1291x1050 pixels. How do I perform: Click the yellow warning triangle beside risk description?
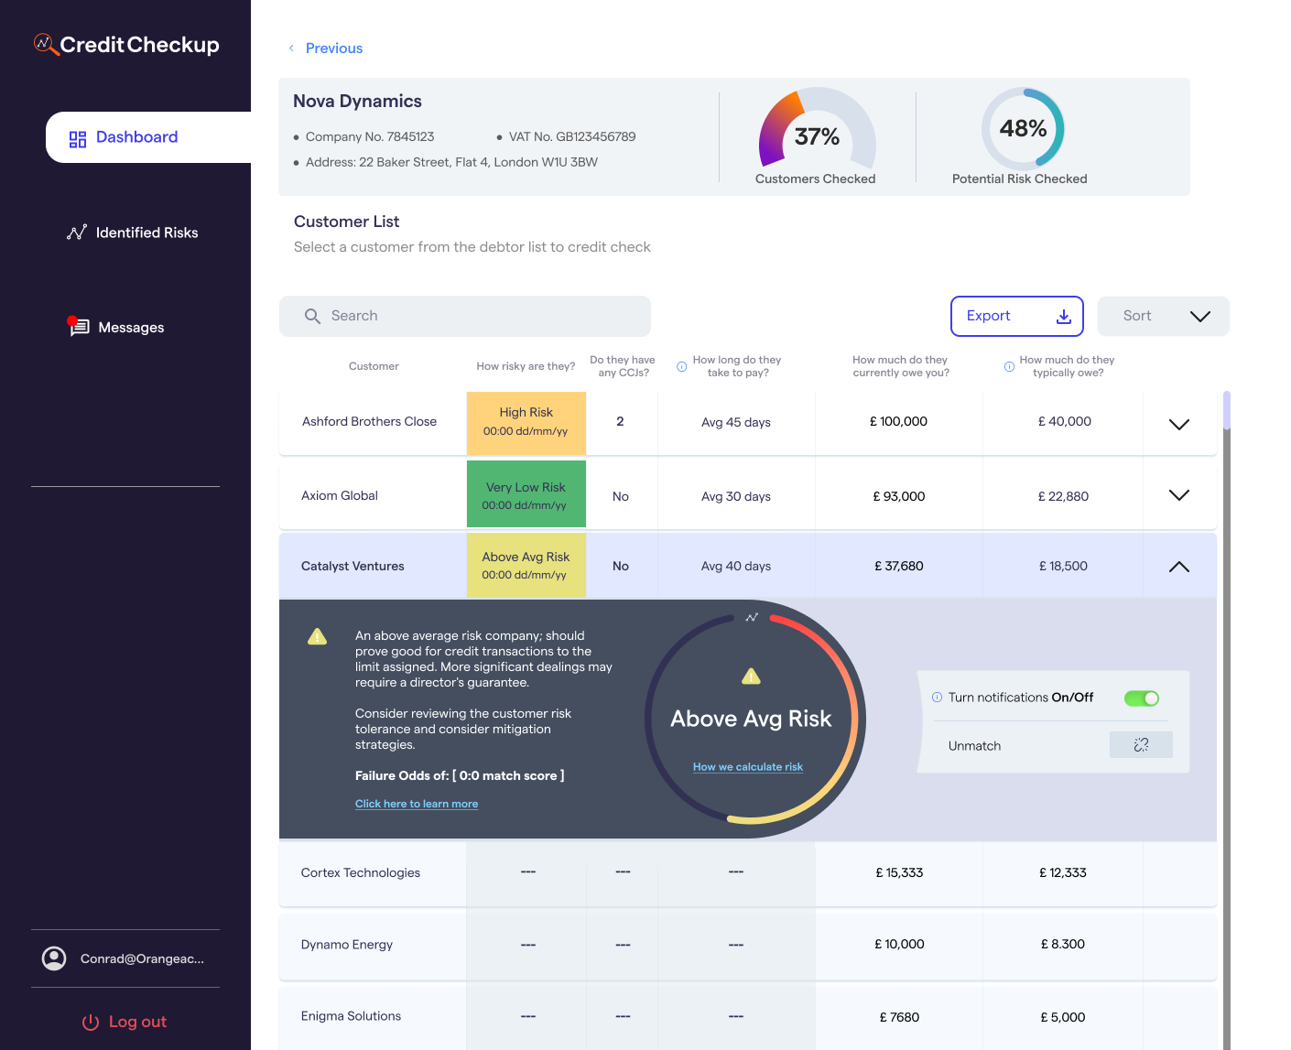tap(317, 637)
